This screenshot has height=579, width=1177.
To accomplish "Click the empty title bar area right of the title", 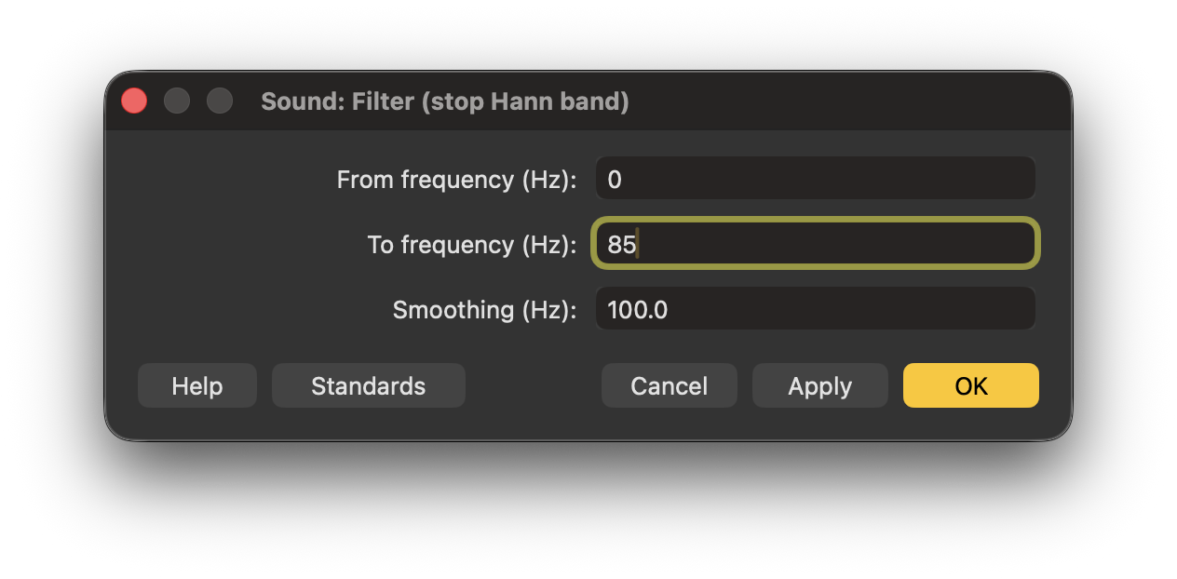I will point(838,101).
